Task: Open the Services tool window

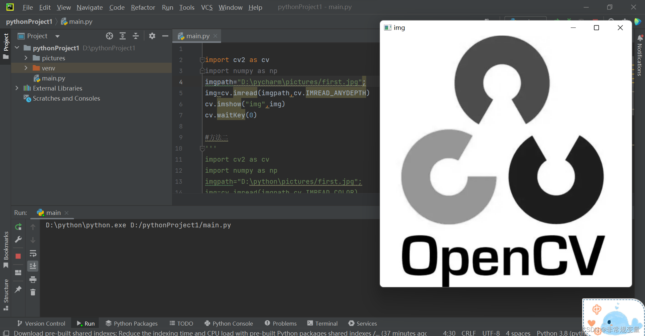Action: click(x=363, y=323)
